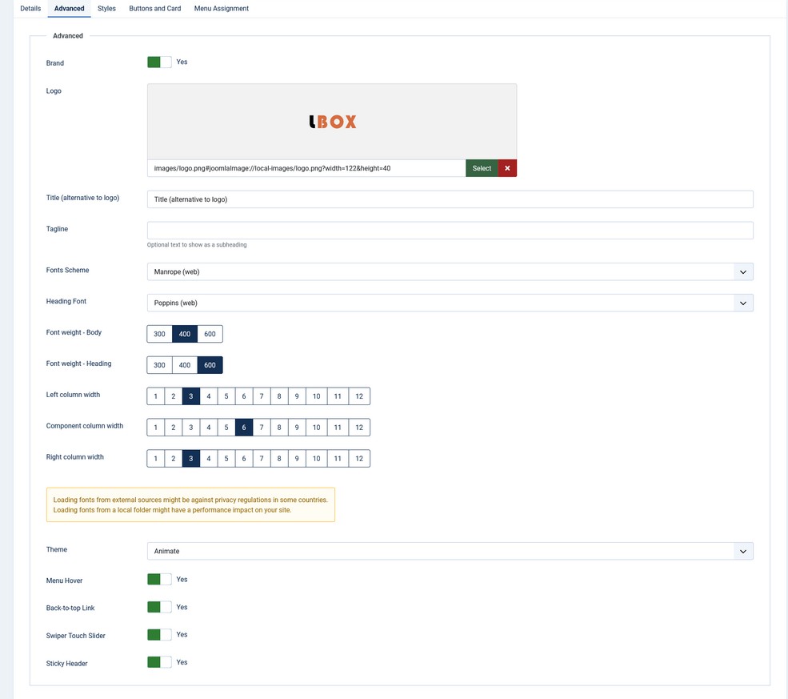Screen dimensions: 788x699
Task: Click the red X to clear logo
Action: pos(507,168)
